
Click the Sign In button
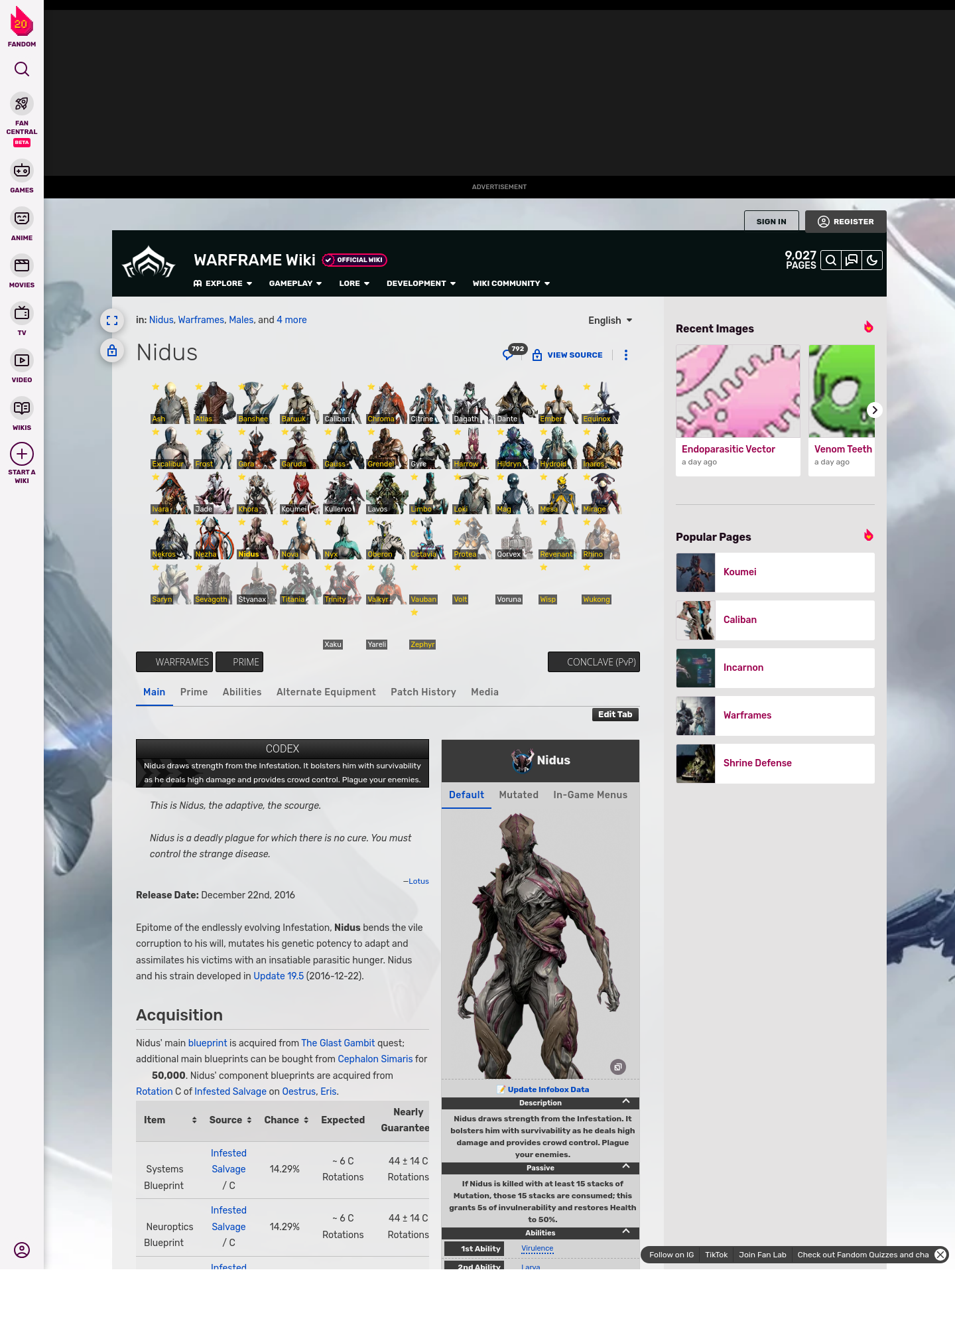771,222
